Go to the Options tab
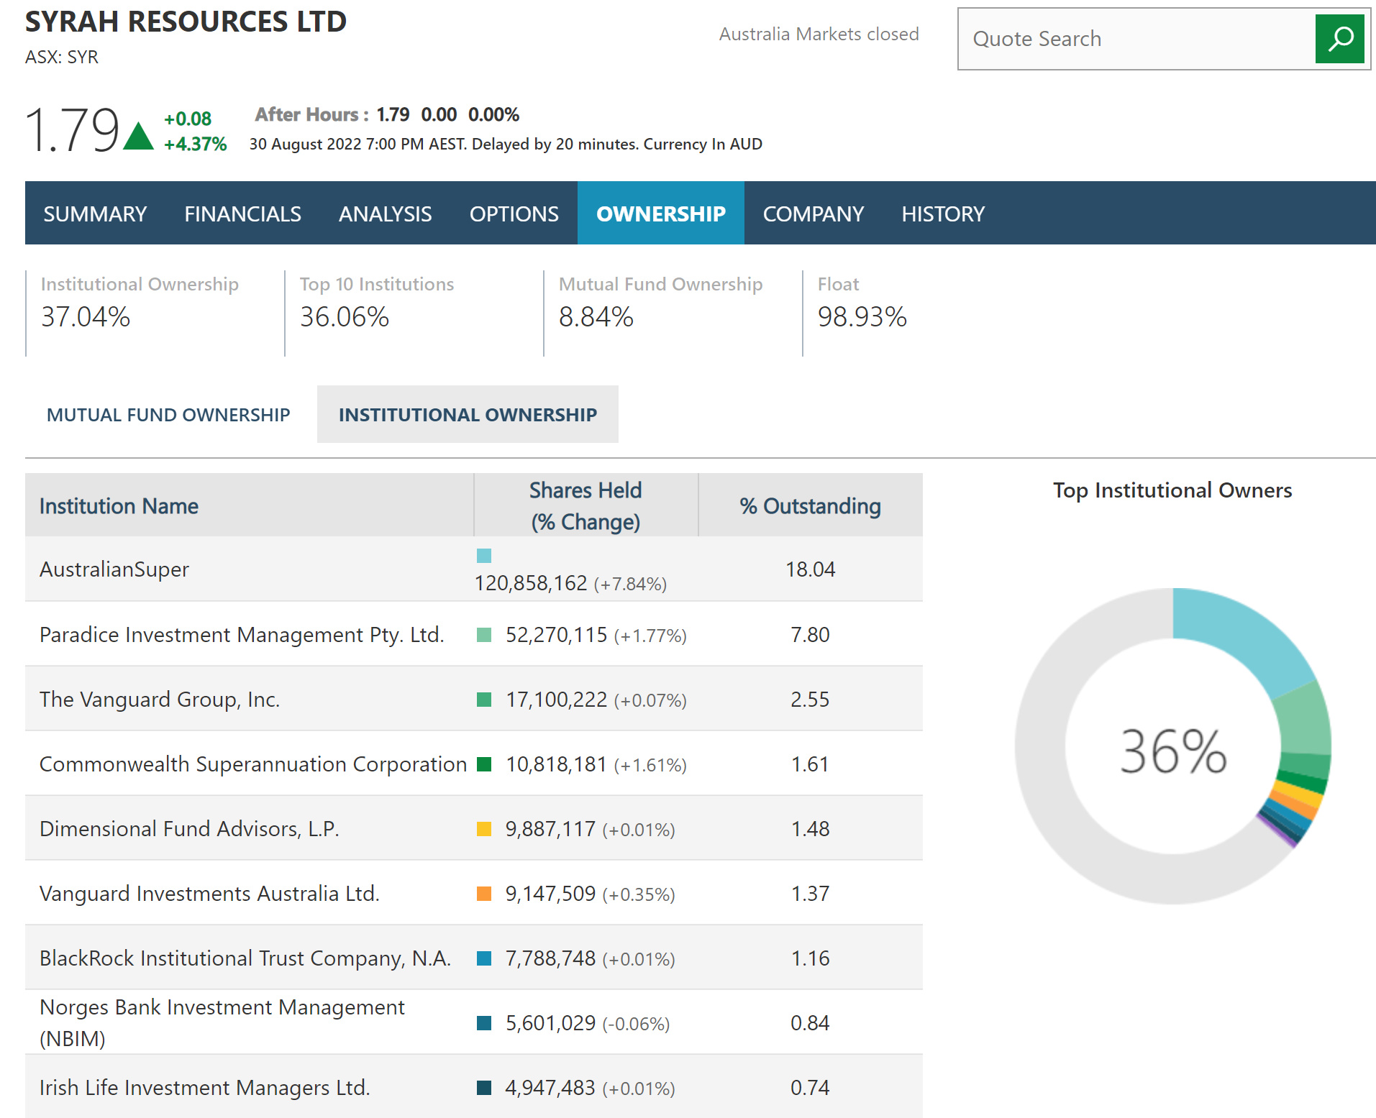1376x1118 pixels. click(514, 214)
